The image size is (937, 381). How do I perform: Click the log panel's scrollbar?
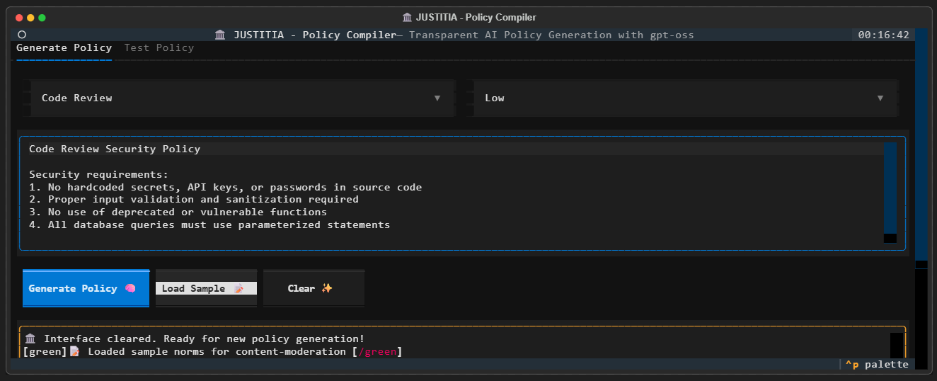click(896, 344)
